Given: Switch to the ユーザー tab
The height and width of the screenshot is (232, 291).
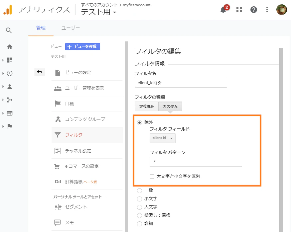Looking at the screenshot, I should [x=70, y=28].
